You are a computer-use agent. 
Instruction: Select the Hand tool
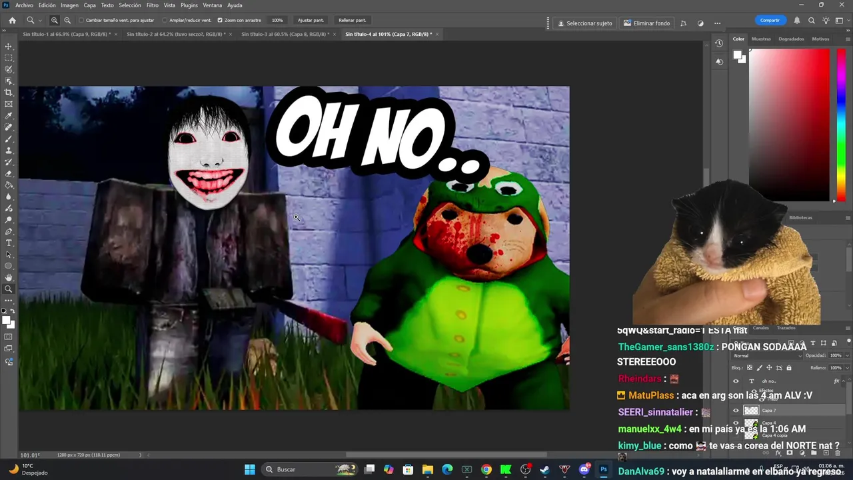pyautogui.click(x=9, y=277)
